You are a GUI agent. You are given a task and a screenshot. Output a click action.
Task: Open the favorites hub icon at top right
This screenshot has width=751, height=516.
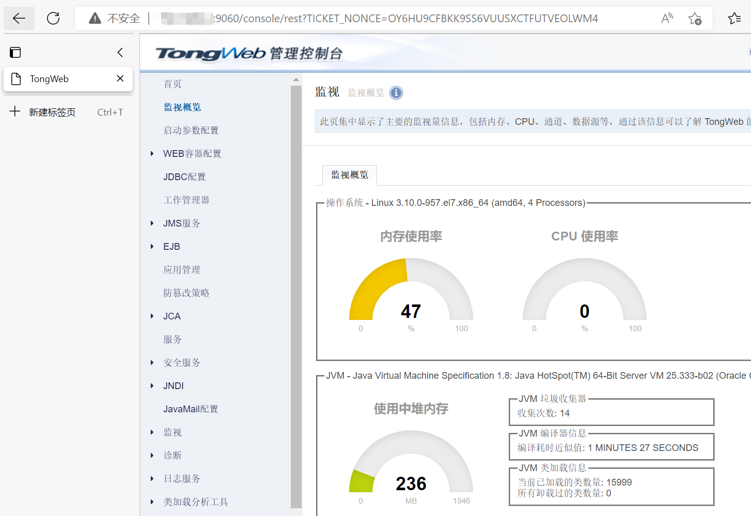[x=734, y=18]
